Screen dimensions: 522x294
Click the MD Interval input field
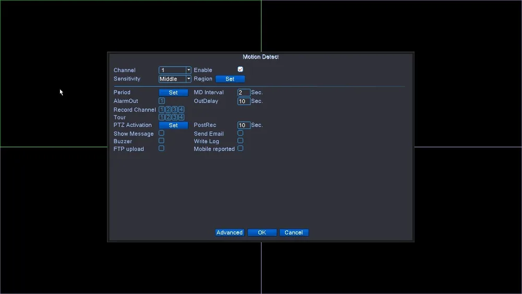pyautogui.click(x=244, y=92)
